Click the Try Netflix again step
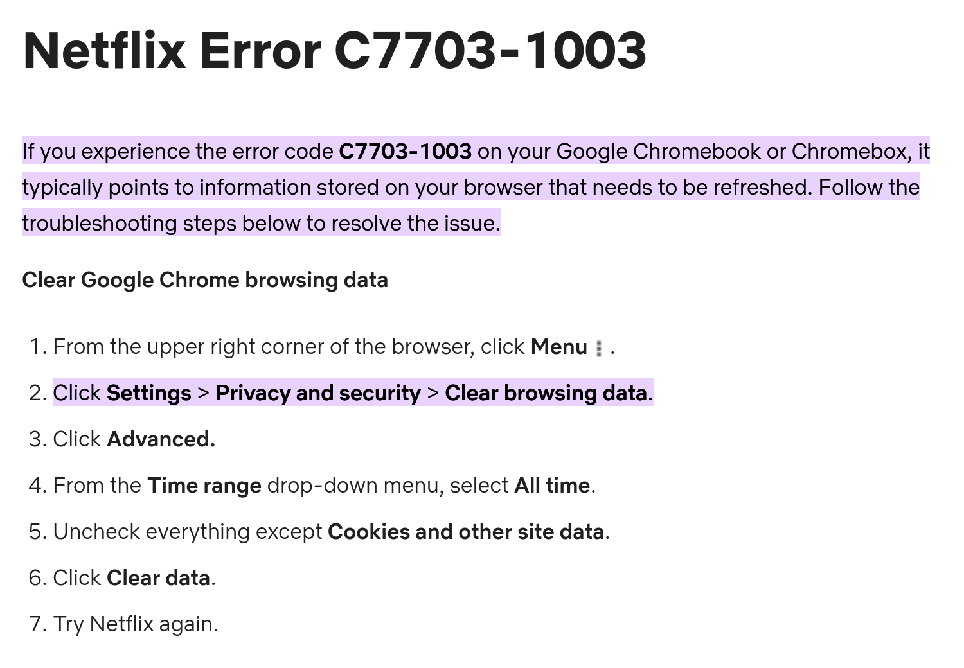Screen dimensions: 964x668 (136, 624)
